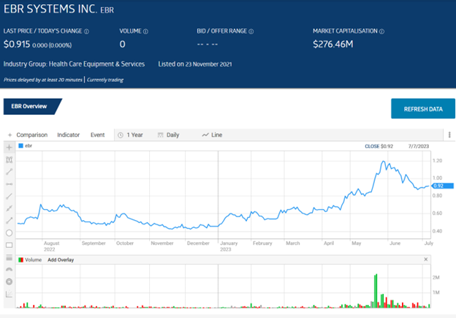Screen dimensions: 456x318
Task: Choose the horizontal measure line tool
Action: point(9,184)
